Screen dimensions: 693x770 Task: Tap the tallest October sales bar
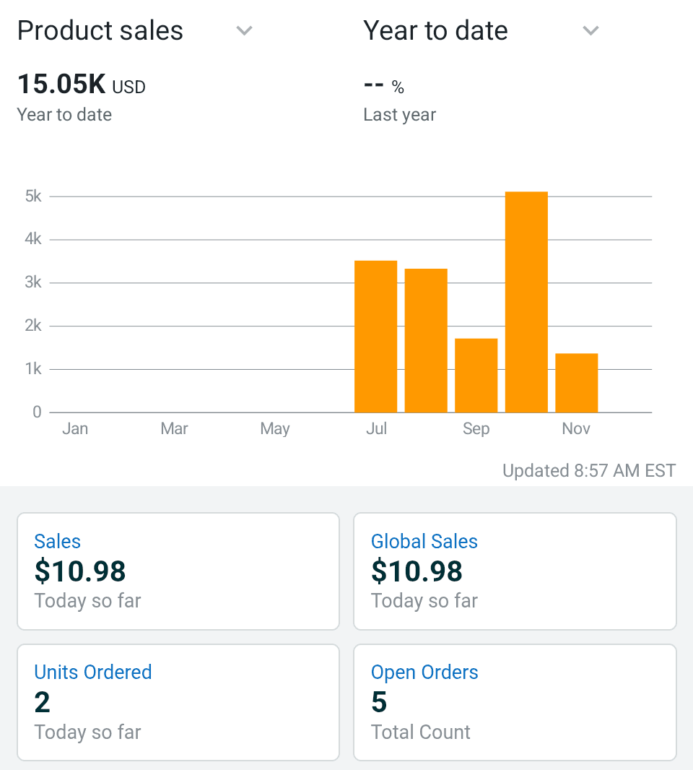tap(526, 302)
